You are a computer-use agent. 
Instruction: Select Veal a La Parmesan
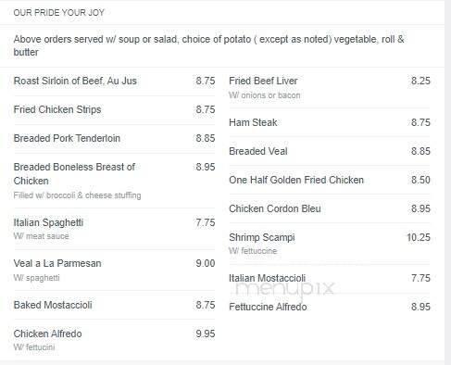[x=57, y=263]
